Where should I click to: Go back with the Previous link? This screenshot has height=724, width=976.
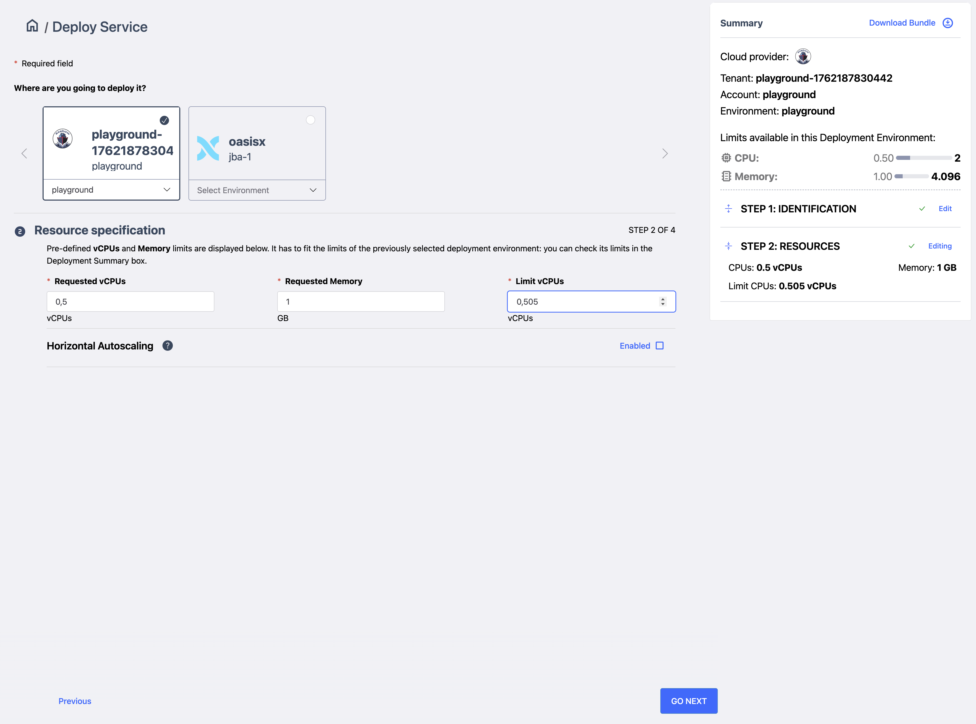(75, 701)
